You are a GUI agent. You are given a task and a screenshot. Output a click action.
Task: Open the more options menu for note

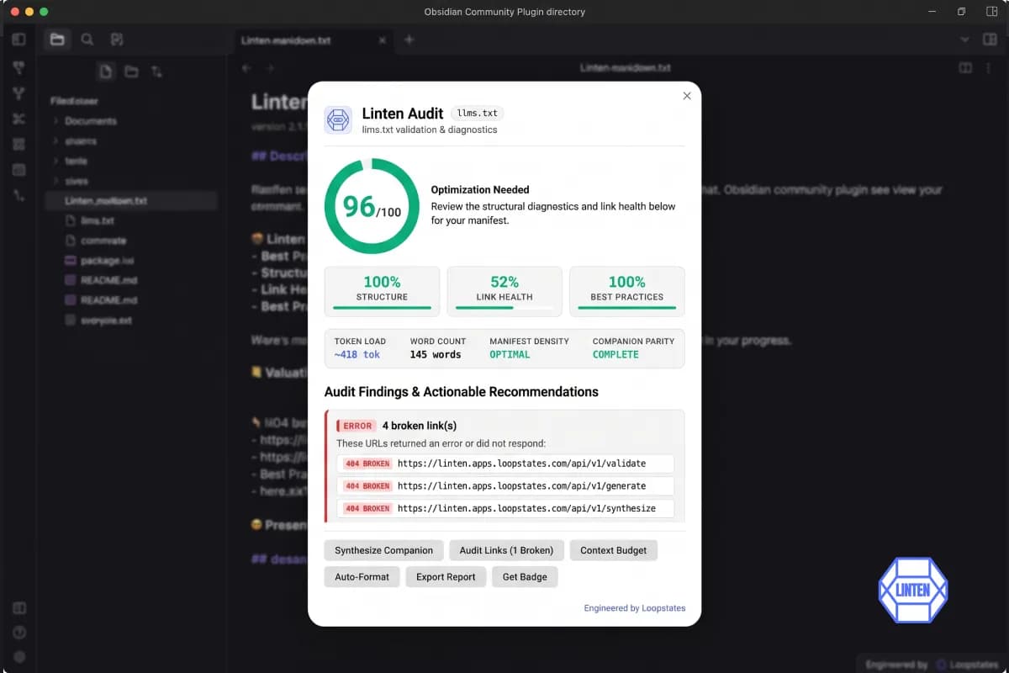tap(990, 68)
